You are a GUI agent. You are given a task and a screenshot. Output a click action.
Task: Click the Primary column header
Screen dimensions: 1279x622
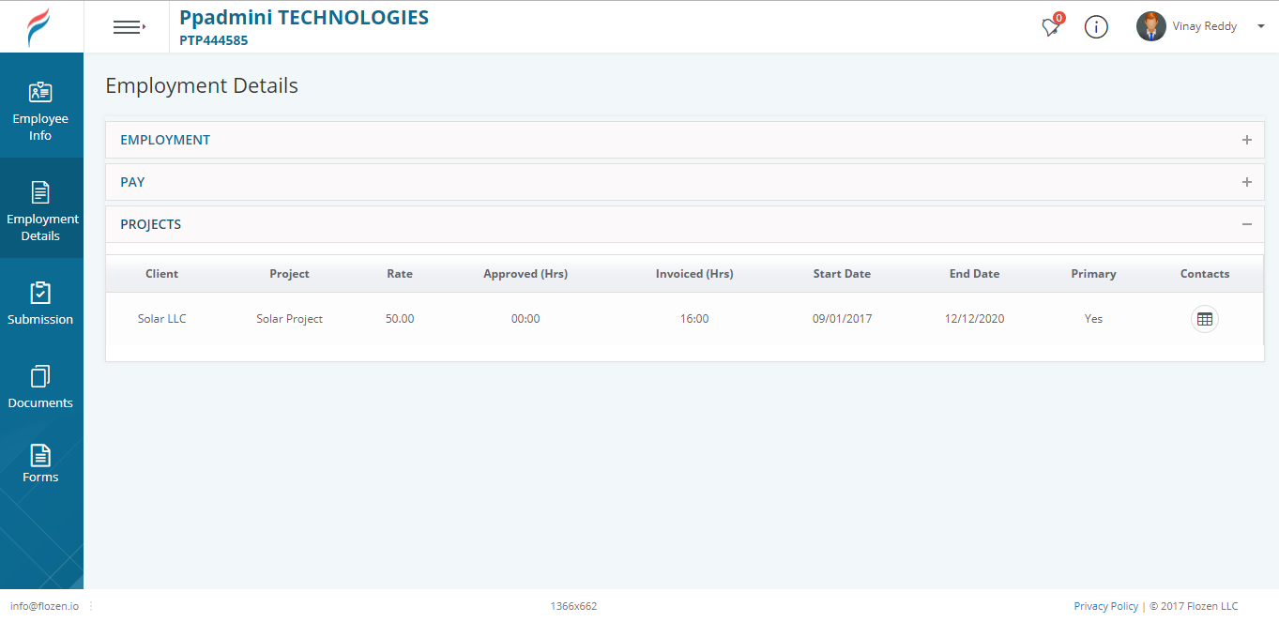[x=1093, y=274]
